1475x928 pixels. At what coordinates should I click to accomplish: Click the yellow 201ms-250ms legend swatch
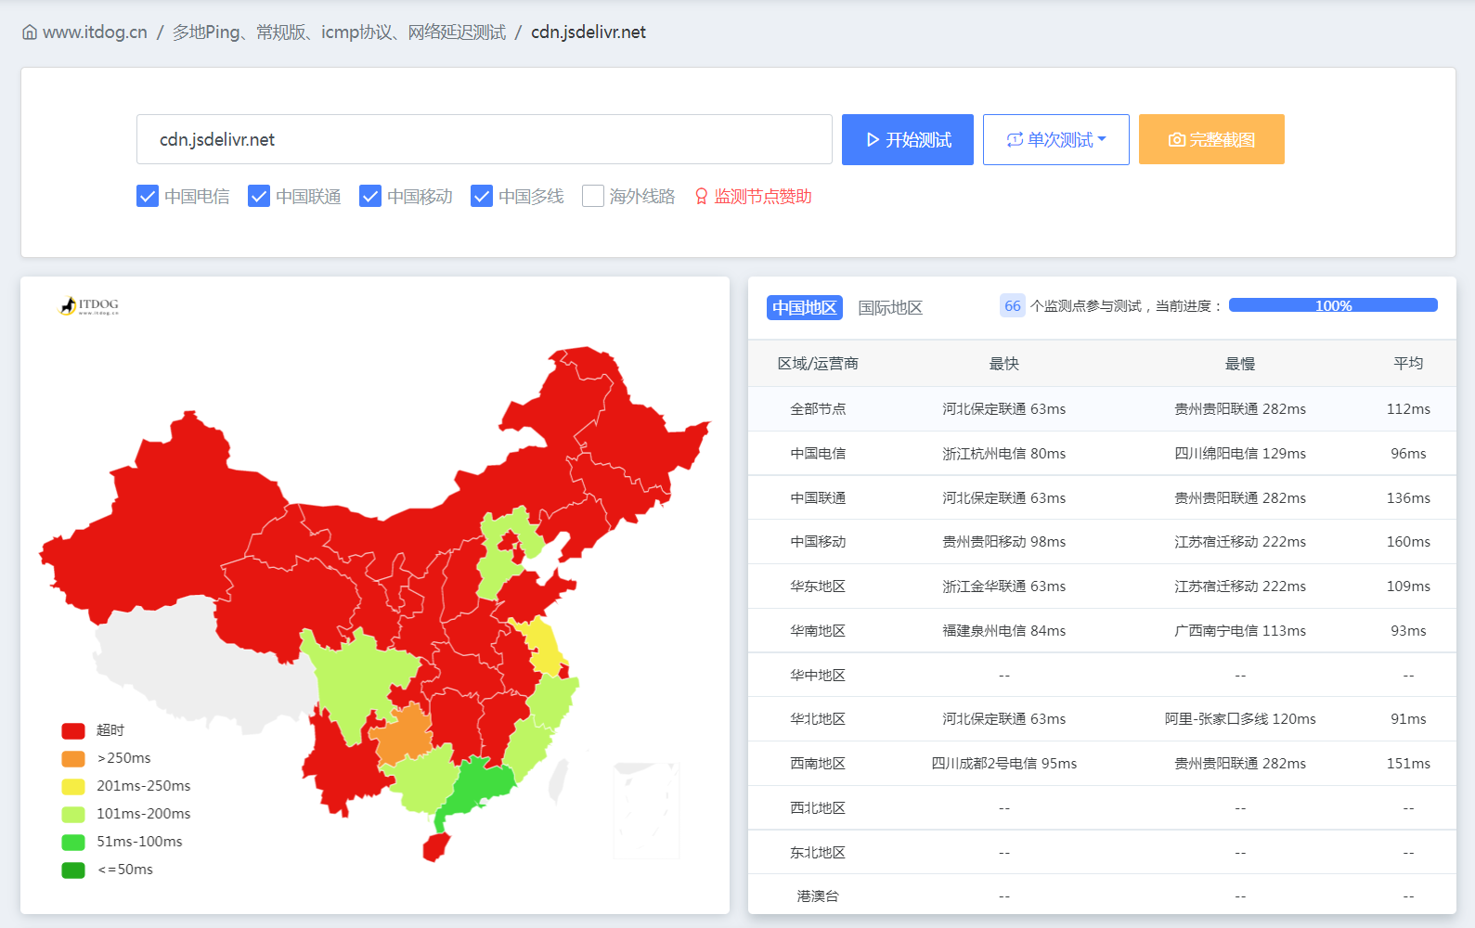73,786
